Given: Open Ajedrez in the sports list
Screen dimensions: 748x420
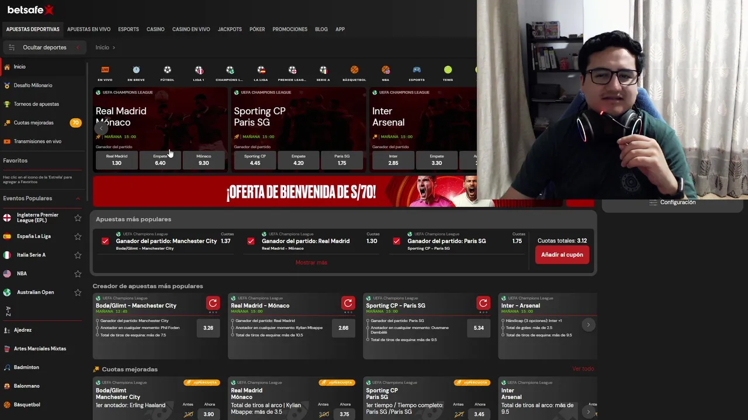Looking at the screenshot, I should (x=43, y=330).
